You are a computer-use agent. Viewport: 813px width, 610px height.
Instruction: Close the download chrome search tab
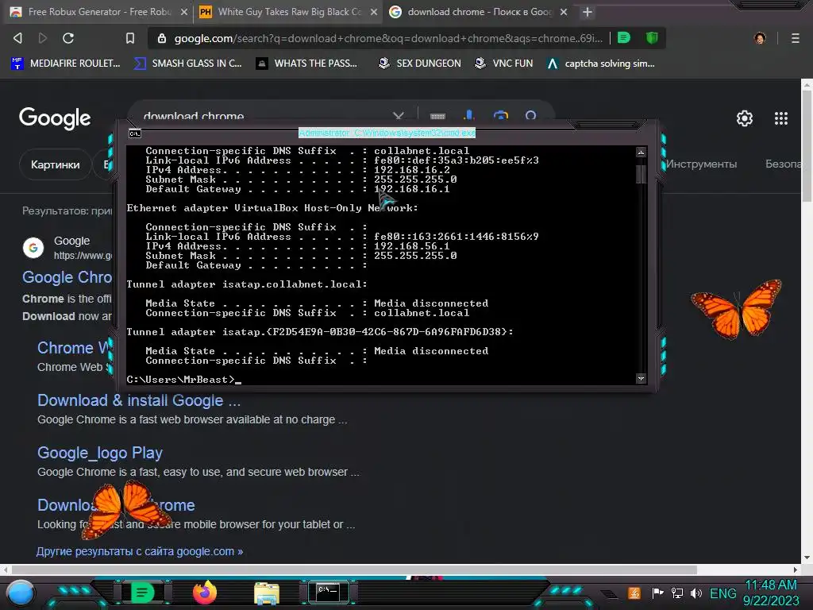(564, 11)
